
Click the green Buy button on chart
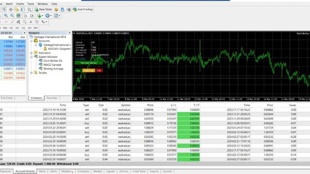(x=78, y=71)
